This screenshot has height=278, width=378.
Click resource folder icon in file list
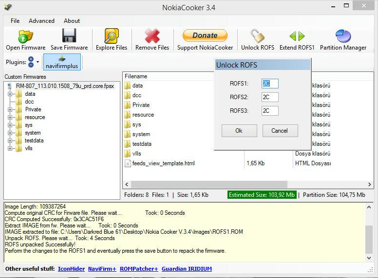(127, 115)
